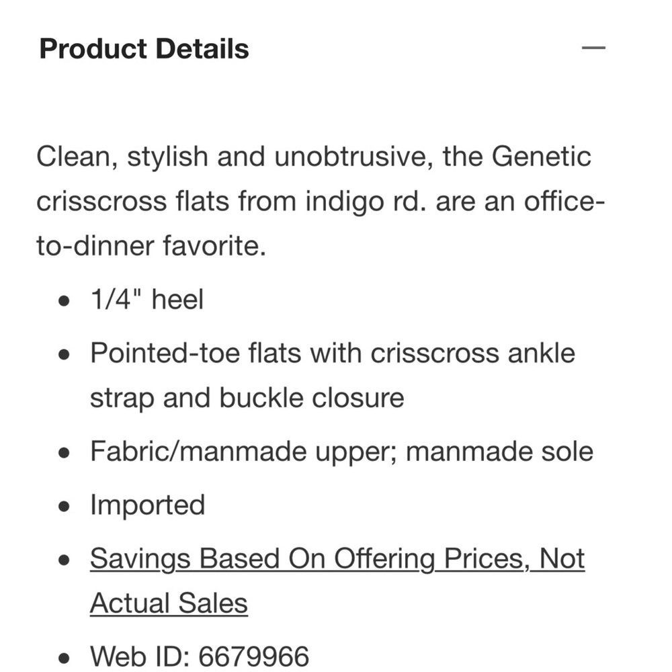Click the bullet beside Web ID
The width and height of the screenshot is (672, 672).
65,657
